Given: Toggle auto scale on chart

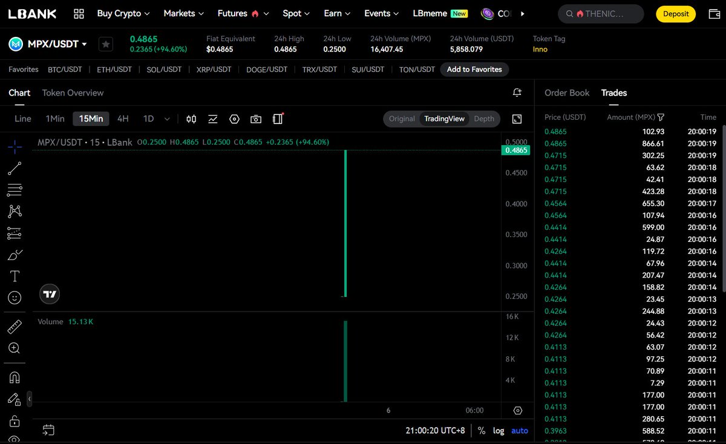Looking at the screenshot, I should 520,431.
